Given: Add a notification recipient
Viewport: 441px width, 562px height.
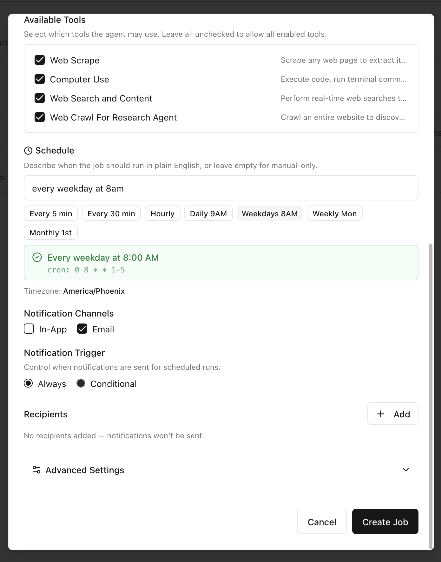Looking at the screenshot, I should [x=393, y=414].
